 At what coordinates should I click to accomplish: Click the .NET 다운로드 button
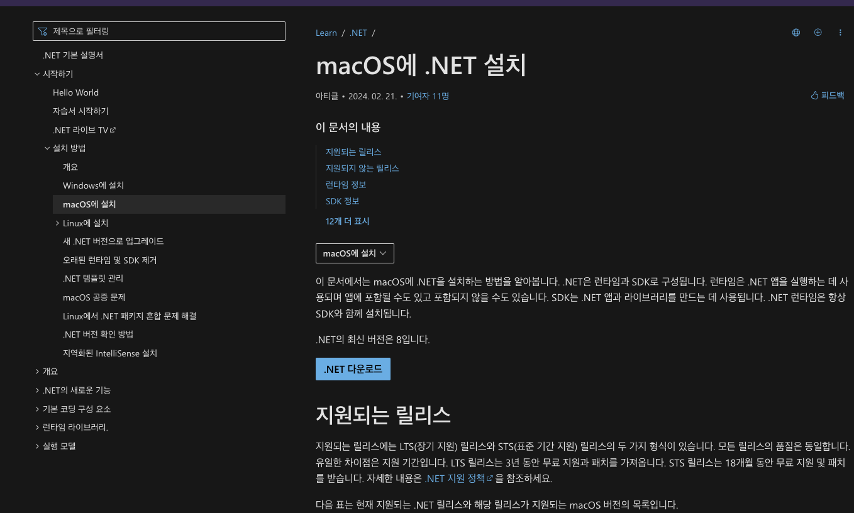(353, 369)
